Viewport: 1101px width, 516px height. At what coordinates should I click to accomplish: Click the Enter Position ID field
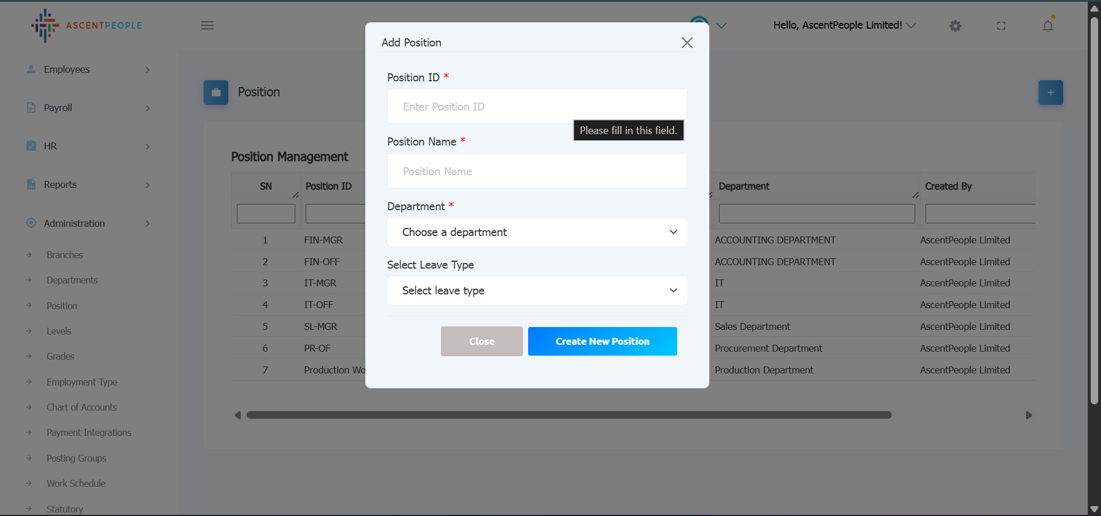pyautogui.click(x=537, y=107)
